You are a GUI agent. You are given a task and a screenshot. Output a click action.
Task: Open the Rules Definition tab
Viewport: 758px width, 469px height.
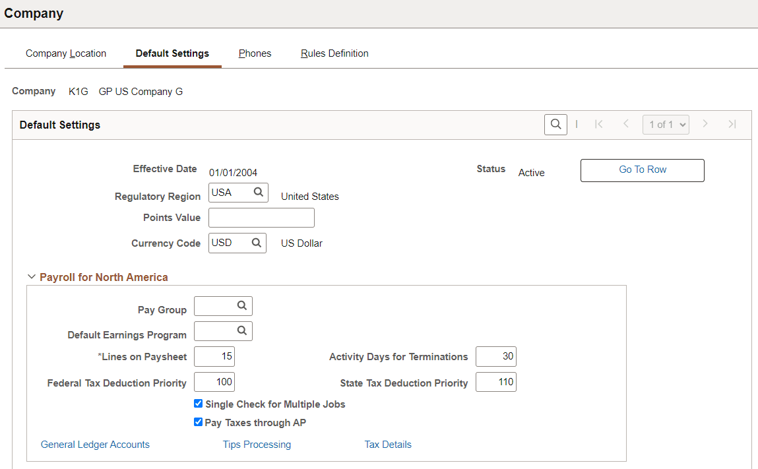(334, 53)
